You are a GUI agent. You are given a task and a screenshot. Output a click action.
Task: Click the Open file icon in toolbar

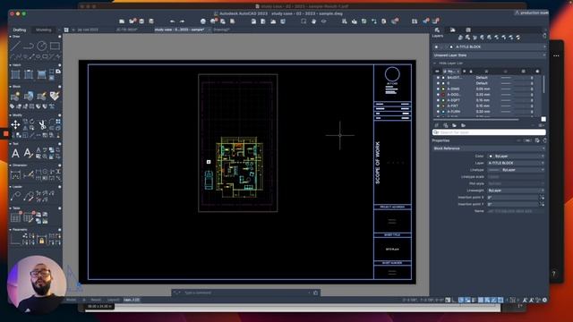coord(132,21)
